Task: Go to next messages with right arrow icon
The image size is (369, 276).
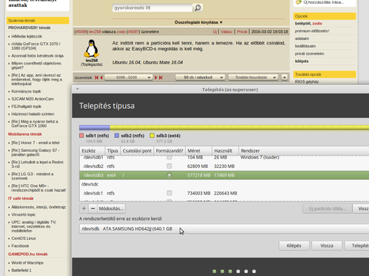Action: [x=155, y=77]
